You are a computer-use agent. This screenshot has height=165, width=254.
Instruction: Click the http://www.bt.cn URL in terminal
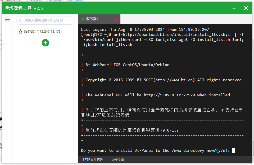click(x=174, y=80)
